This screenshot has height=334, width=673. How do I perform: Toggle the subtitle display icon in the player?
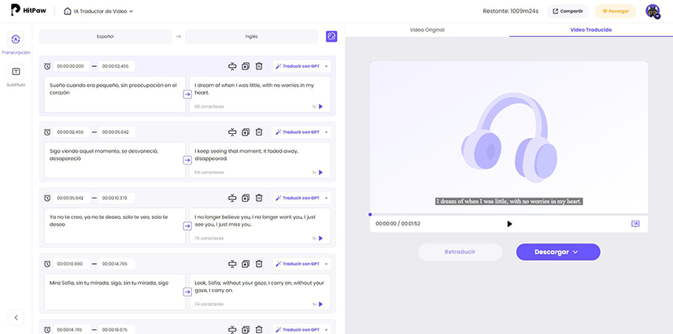(x=635, y=224)
